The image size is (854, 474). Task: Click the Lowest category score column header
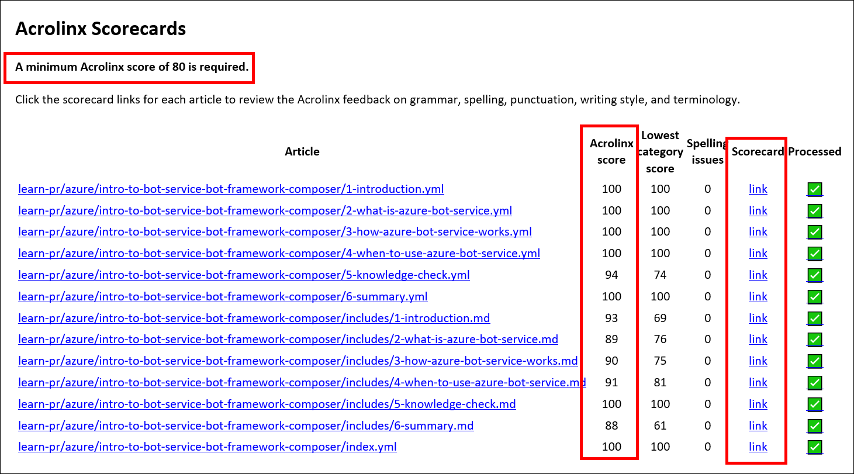click(660, 152)
